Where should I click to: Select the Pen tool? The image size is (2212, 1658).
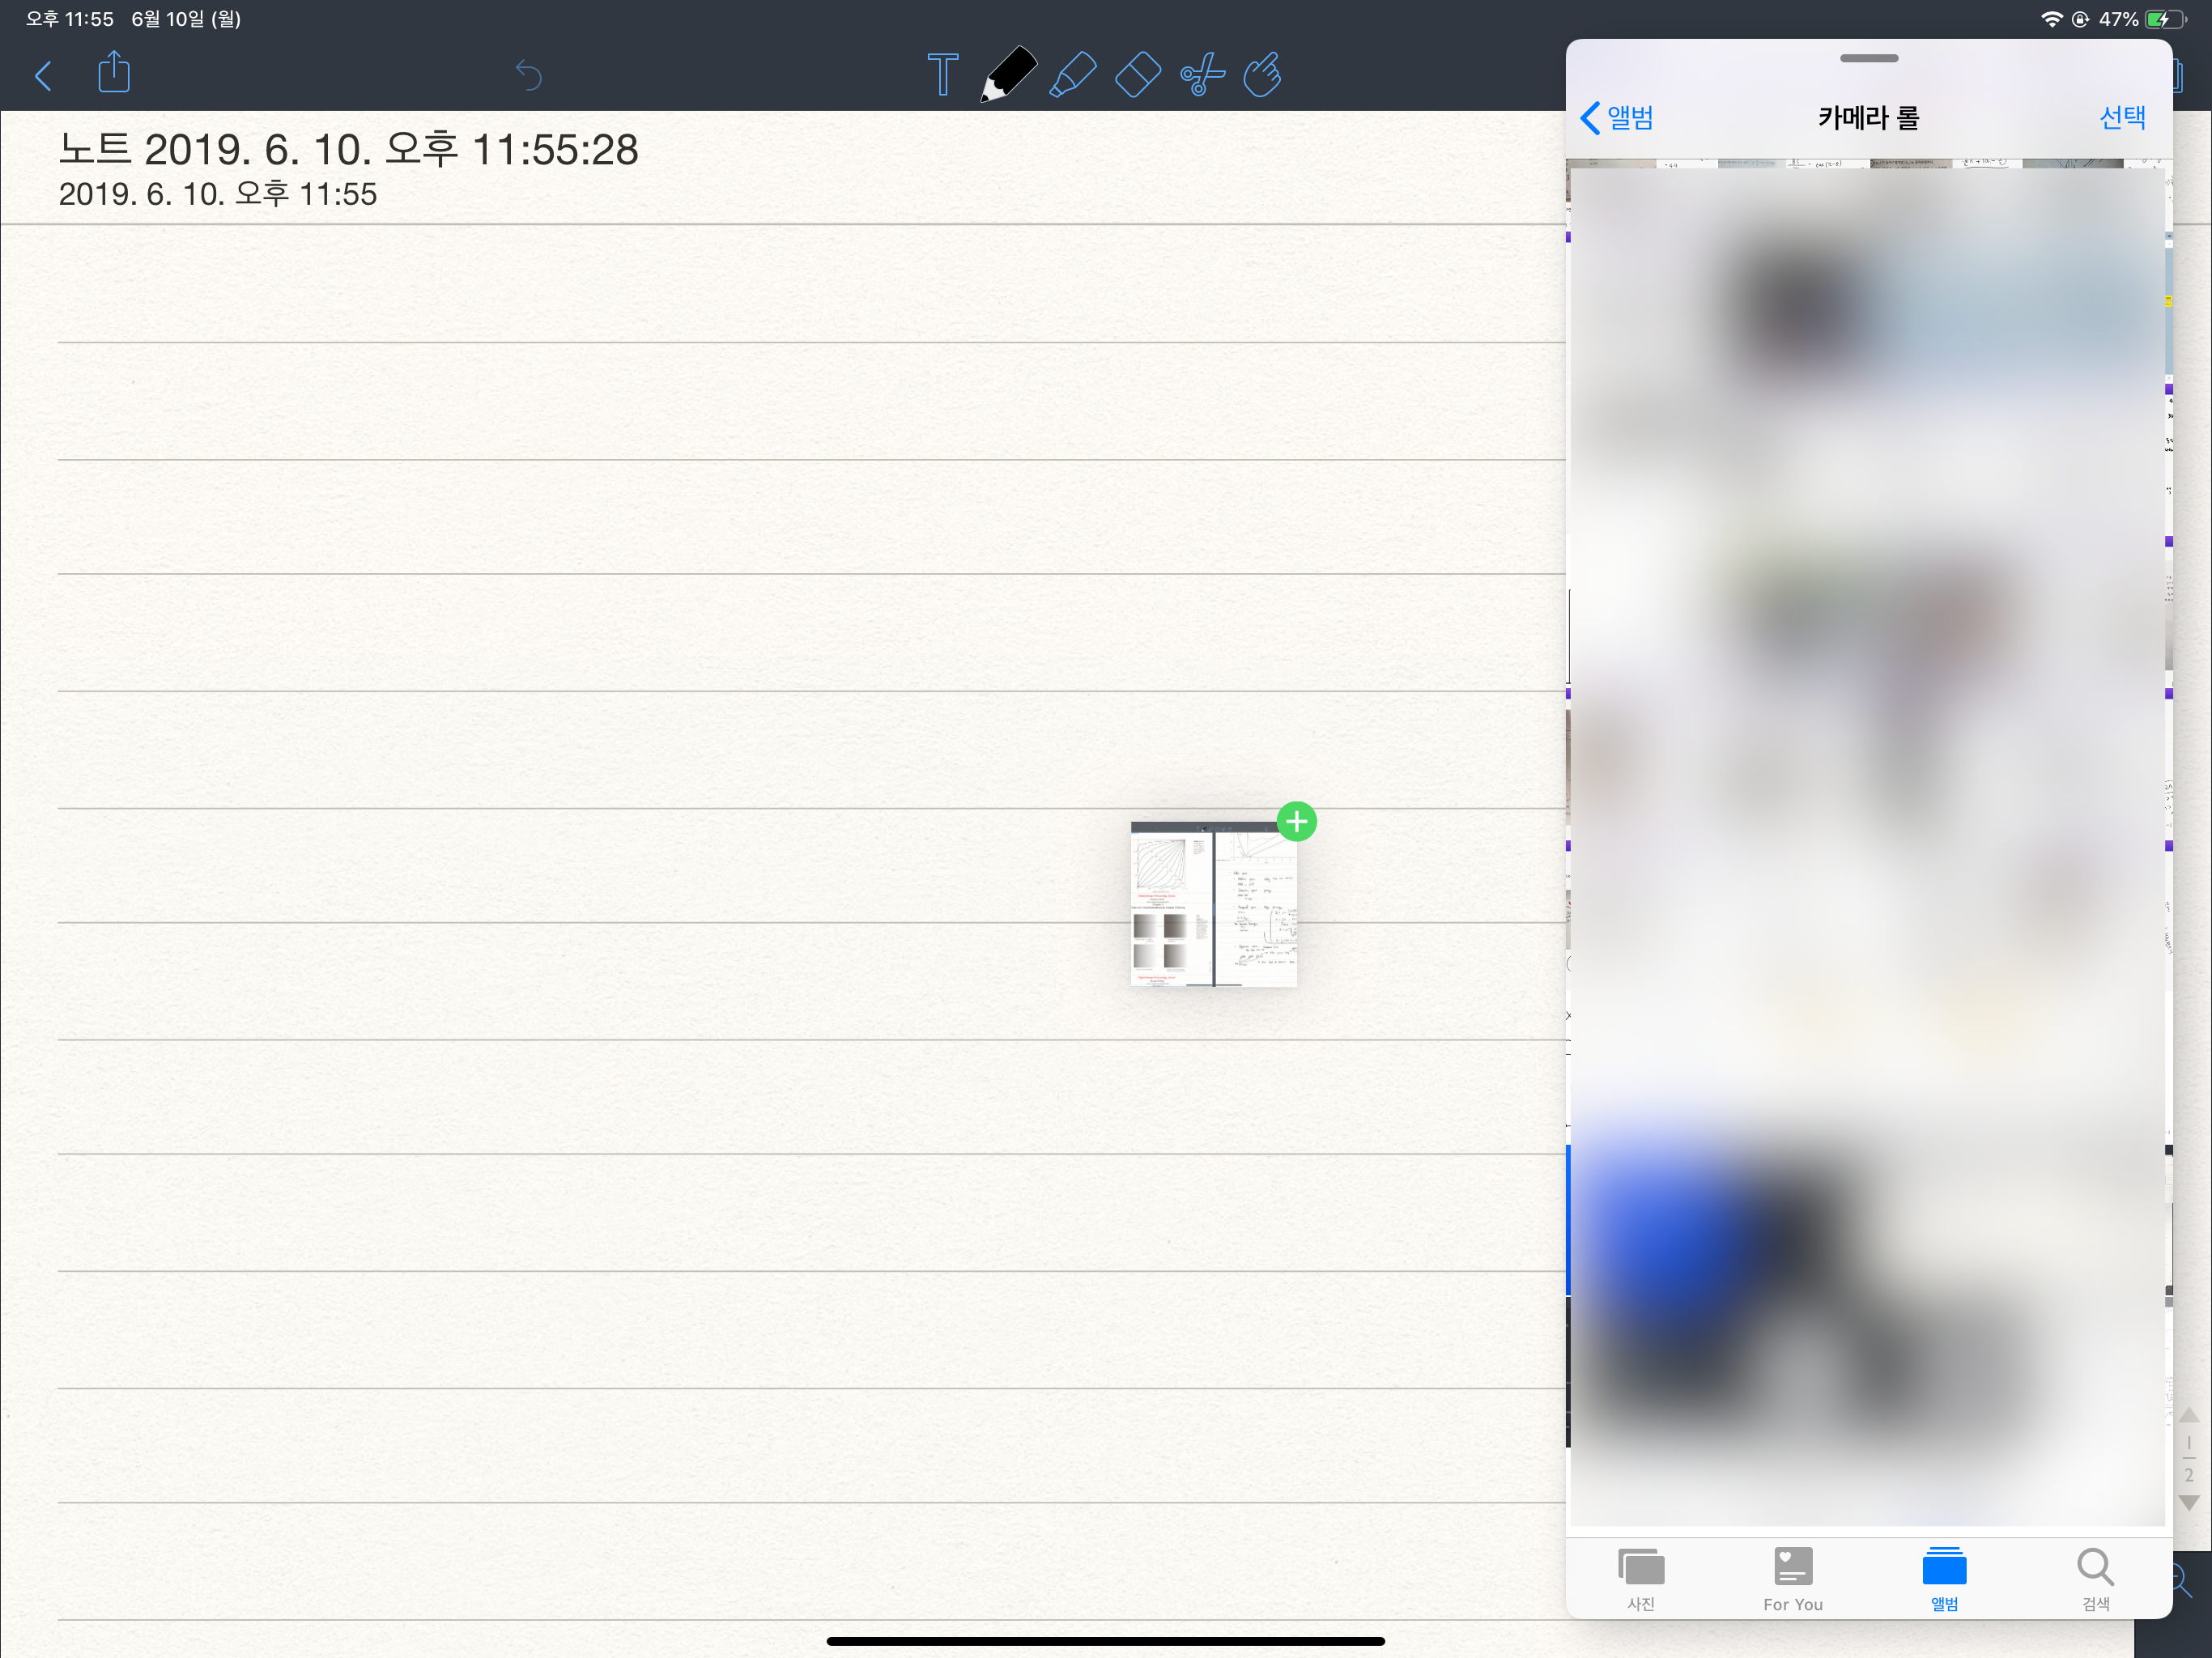1008,75
